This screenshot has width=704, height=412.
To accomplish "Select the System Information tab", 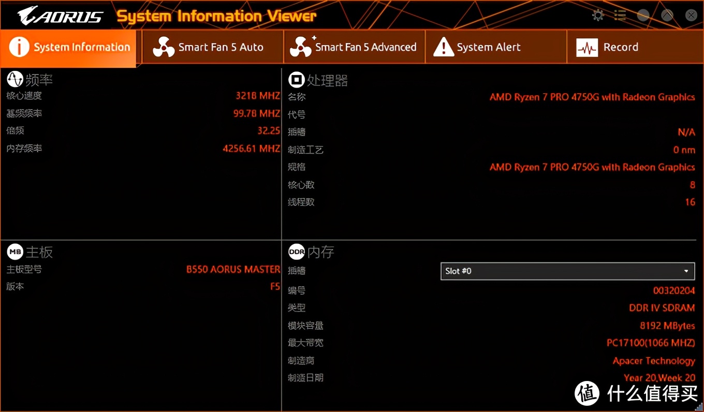I will pyautogui.click(x=69, y=47).
